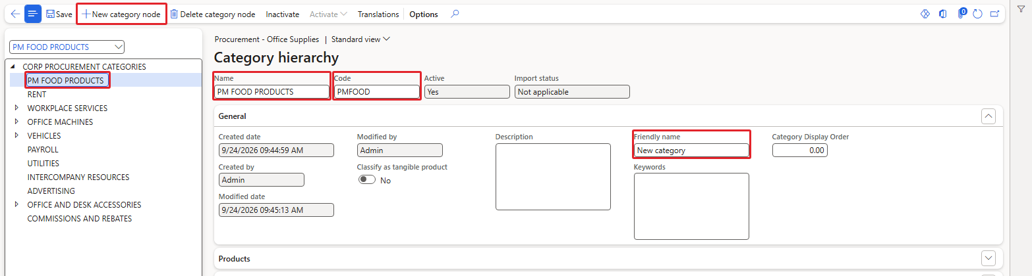Go back with the arrow icon
This screenshot has height=276, width=1032.
tap(15, 14)
